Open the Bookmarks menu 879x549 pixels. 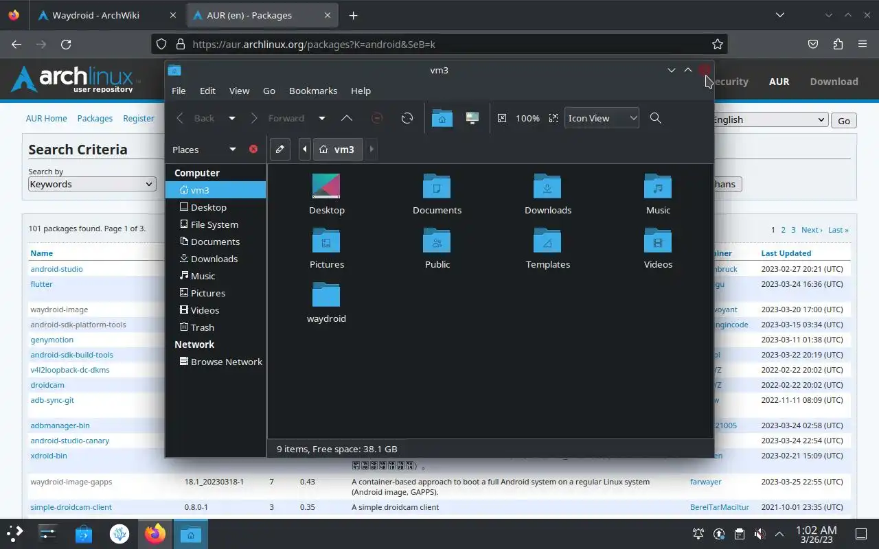tap(313, 91)
